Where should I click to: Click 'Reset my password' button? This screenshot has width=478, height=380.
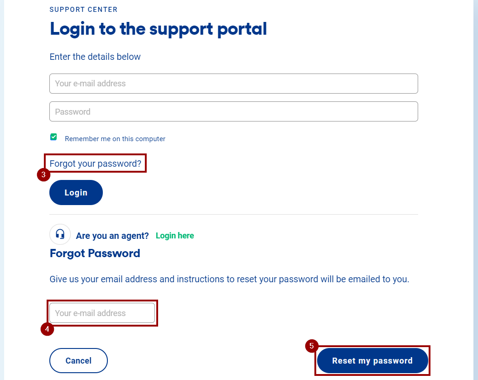(372, 361)
